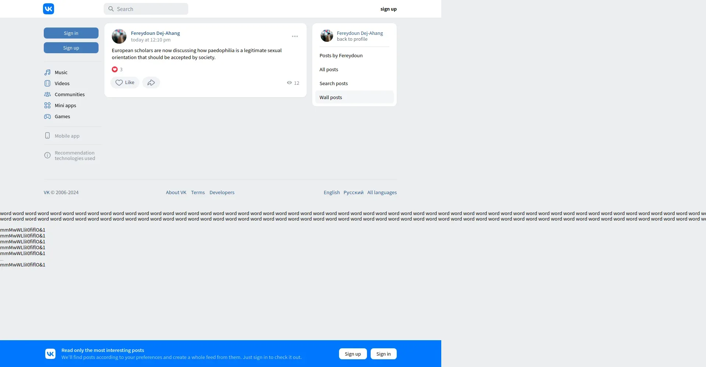
Task: Click Sign up in the bottom blue banner
Action: [x=353, y=354]
